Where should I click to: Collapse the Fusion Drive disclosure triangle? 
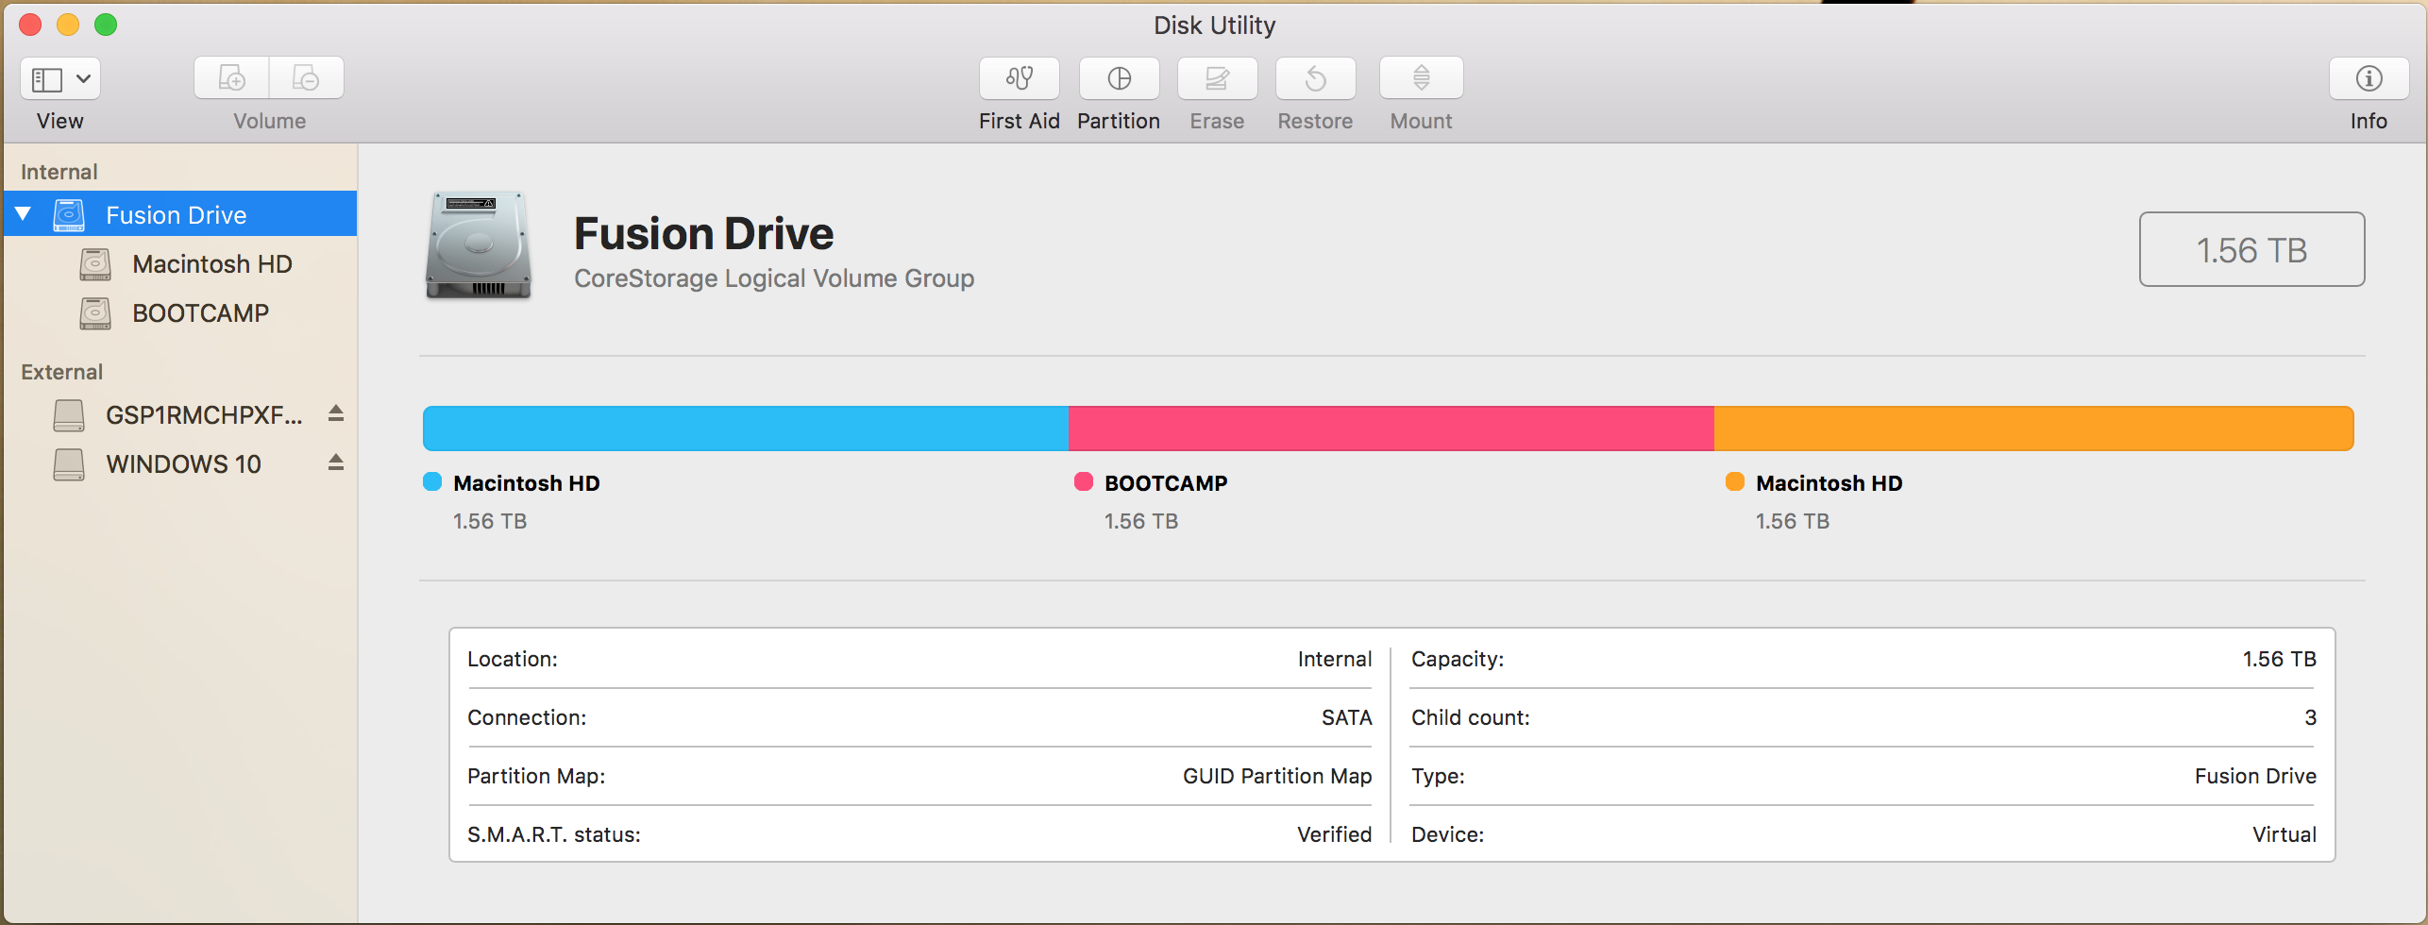(x=24, y=214)
